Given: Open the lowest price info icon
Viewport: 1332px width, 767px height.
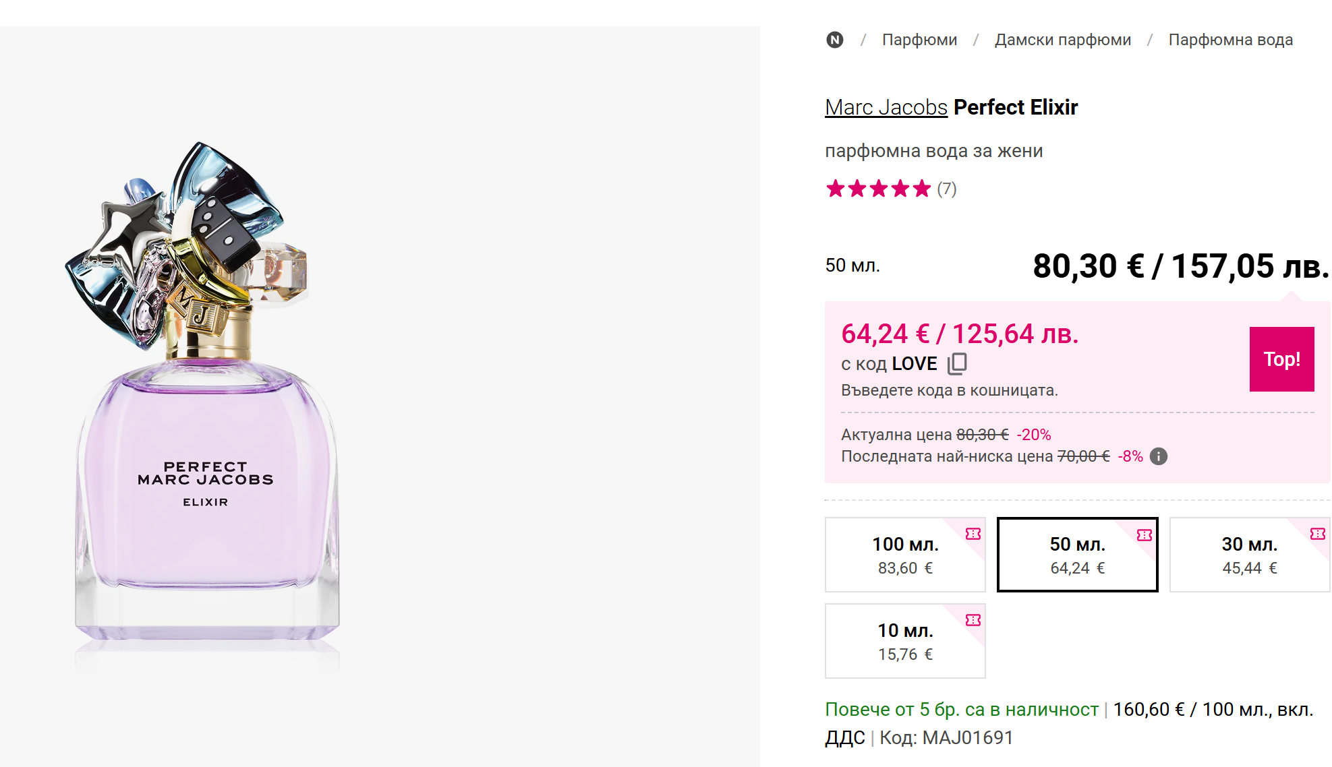Looking at the screenshot, I should coord(1158,456).
